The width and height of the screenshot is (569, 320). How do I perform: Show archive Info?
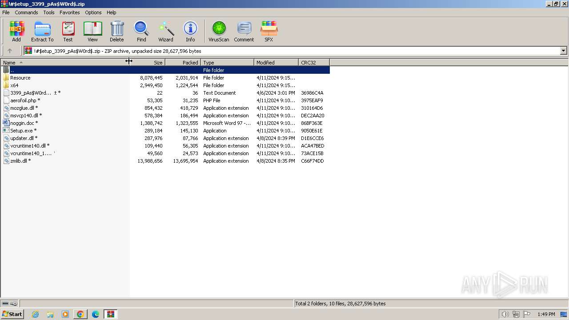[x=190, y=32]
